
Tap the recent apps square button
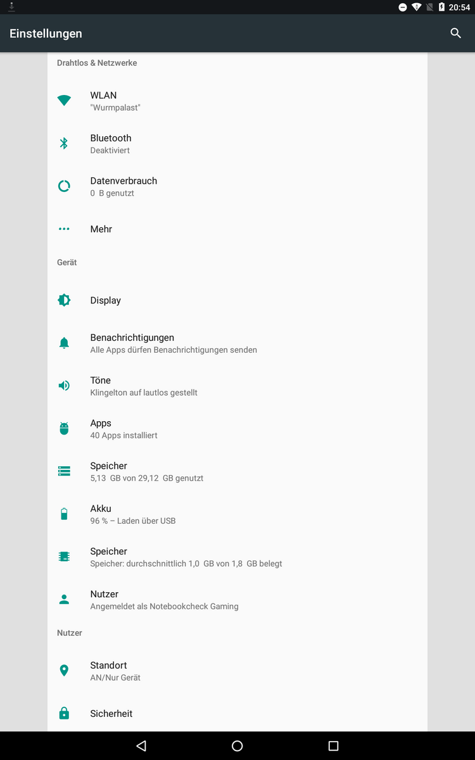click(x=334, y=746)
